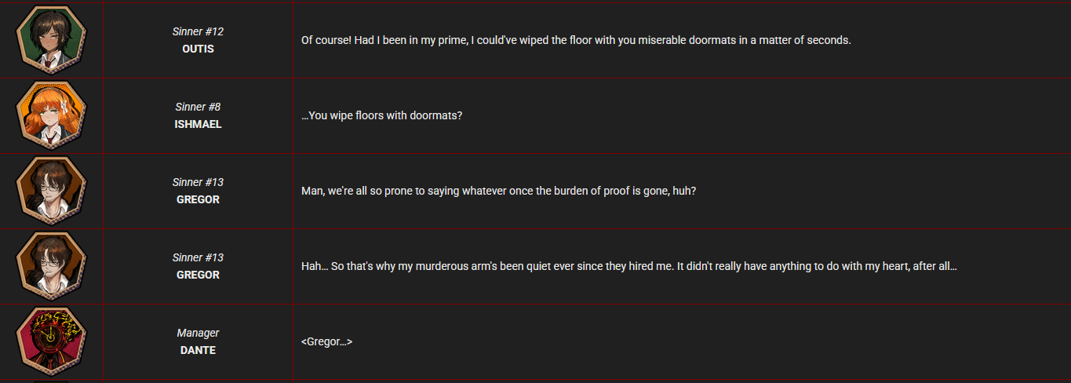
Task: Click the "Manager" title label
Action: click(x=198, y=333)
